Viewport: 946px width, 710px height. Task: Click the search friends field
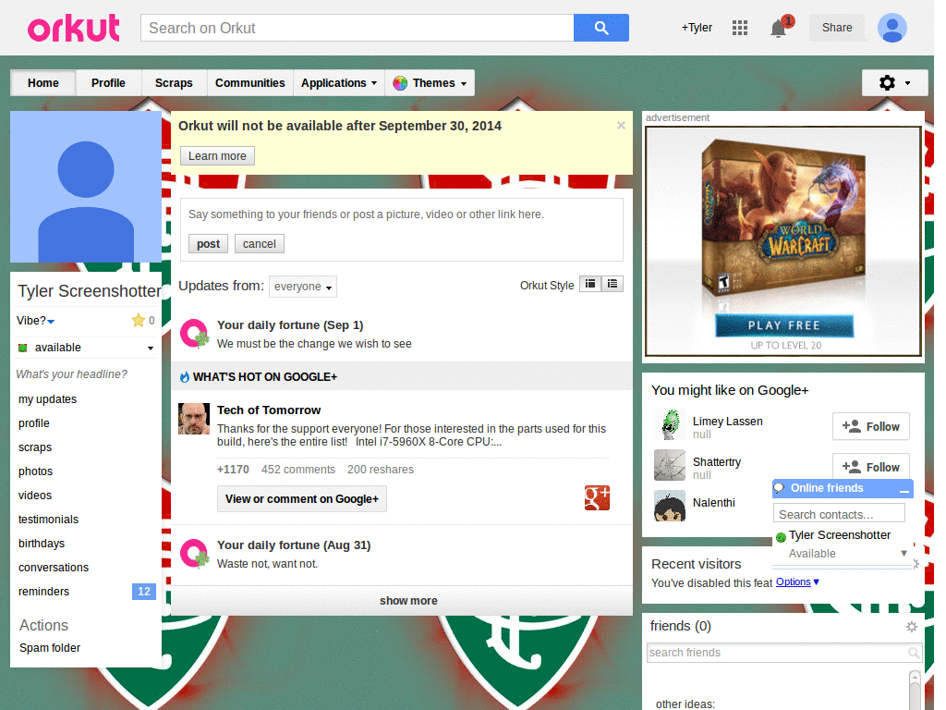click(x=783, y=653)
